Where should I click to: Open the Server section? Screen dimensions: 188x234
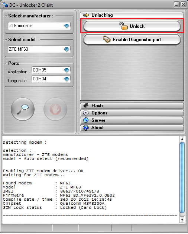pos(132,120)
